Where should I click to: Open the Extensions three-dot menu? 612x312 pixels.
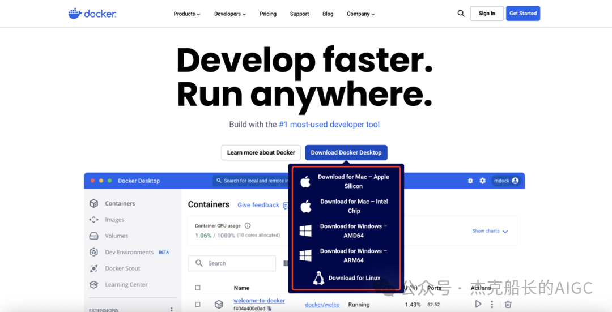click(172, 309)
